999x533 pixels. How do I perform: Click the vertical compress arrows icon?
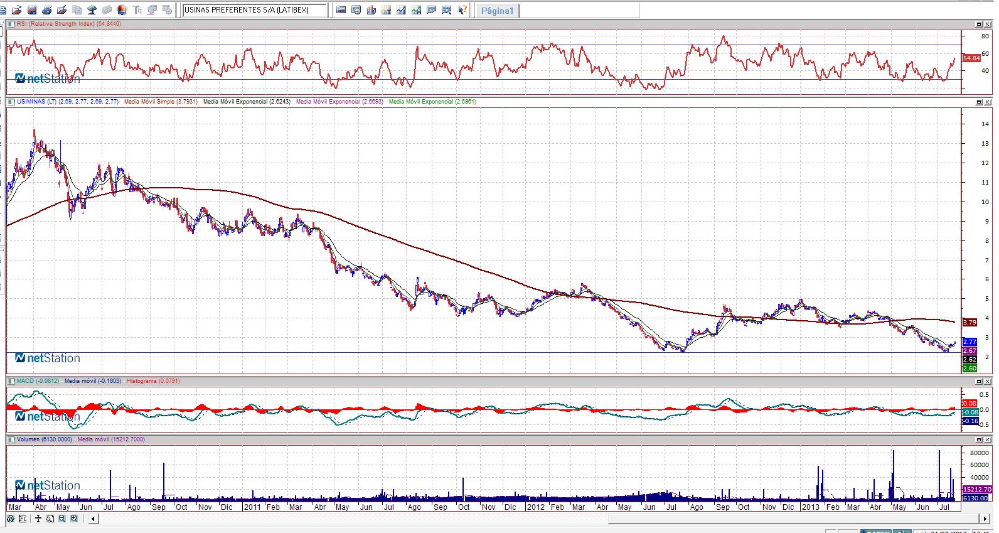tap(38, 519)
